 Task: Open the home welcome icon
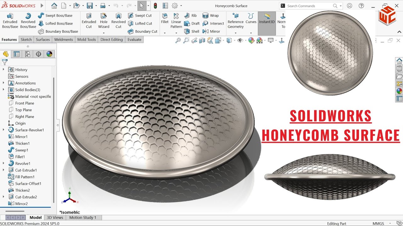[54, 6]
